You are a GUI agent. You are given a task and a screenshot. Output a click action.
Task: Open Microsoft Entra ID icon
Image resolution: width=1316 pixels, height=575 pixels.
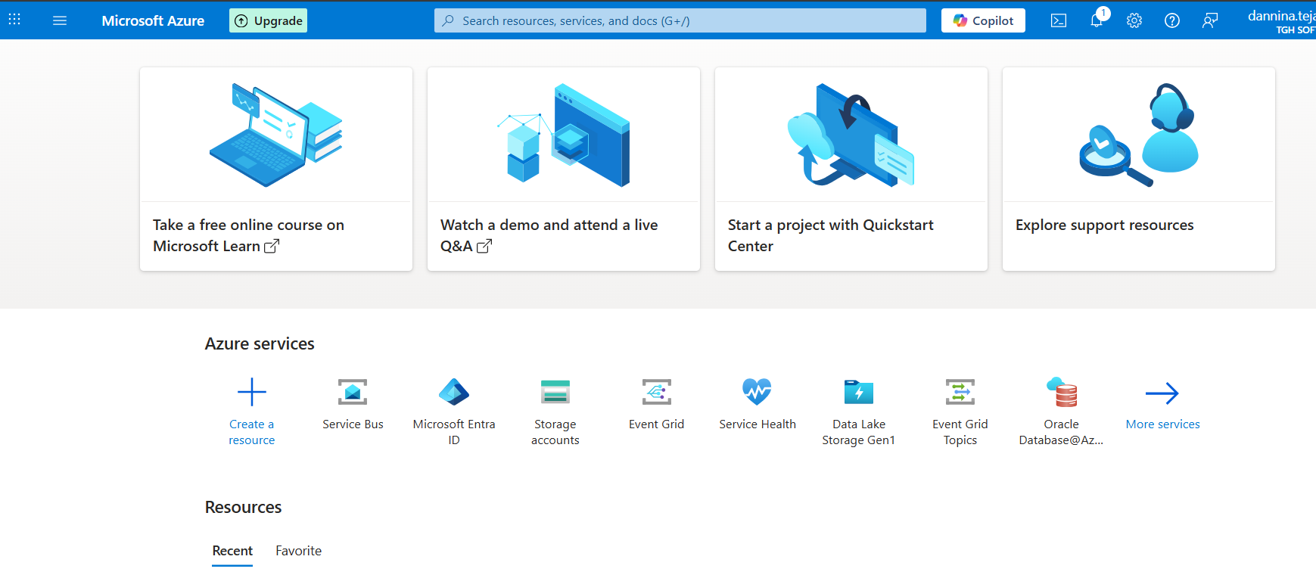[454, 392]
